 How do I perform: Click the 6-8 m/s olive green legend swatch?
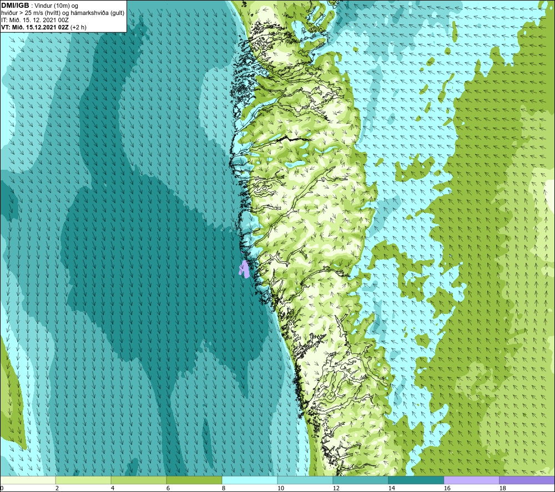194,480
